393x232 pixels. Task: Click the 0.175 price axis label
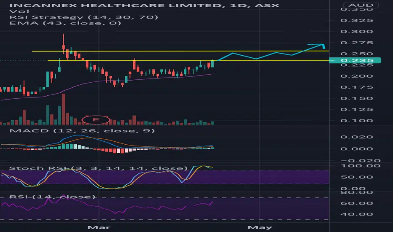click(x=357, y=87)
